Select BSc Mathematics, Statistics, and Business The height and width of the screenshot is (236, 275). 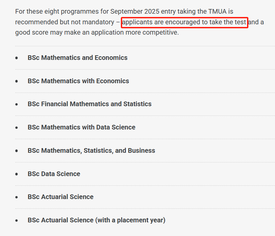pyautogui.click(x=91, y=150)
